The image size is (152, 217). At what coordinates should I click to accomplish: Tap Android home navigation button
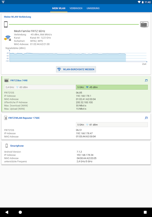tap(20, 212)
